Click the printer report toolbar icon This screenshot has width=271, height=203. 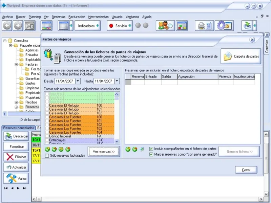[x=204, y=26]
